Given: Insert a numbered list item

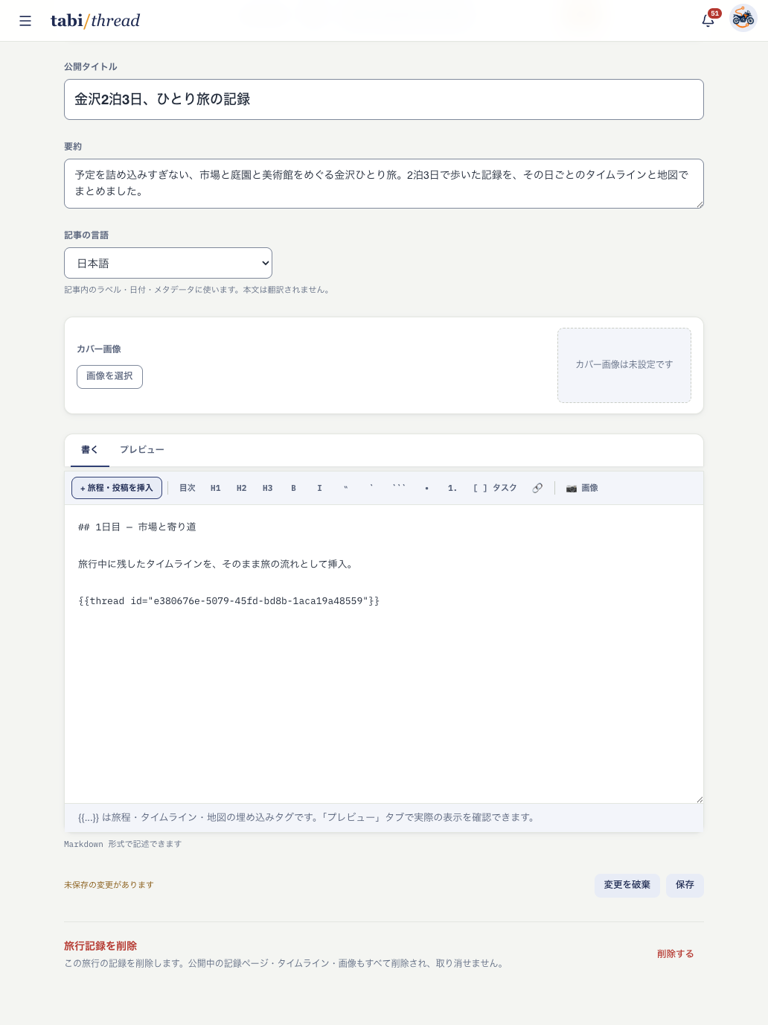Looking at the screenshot, I should [x=452, y=488].
